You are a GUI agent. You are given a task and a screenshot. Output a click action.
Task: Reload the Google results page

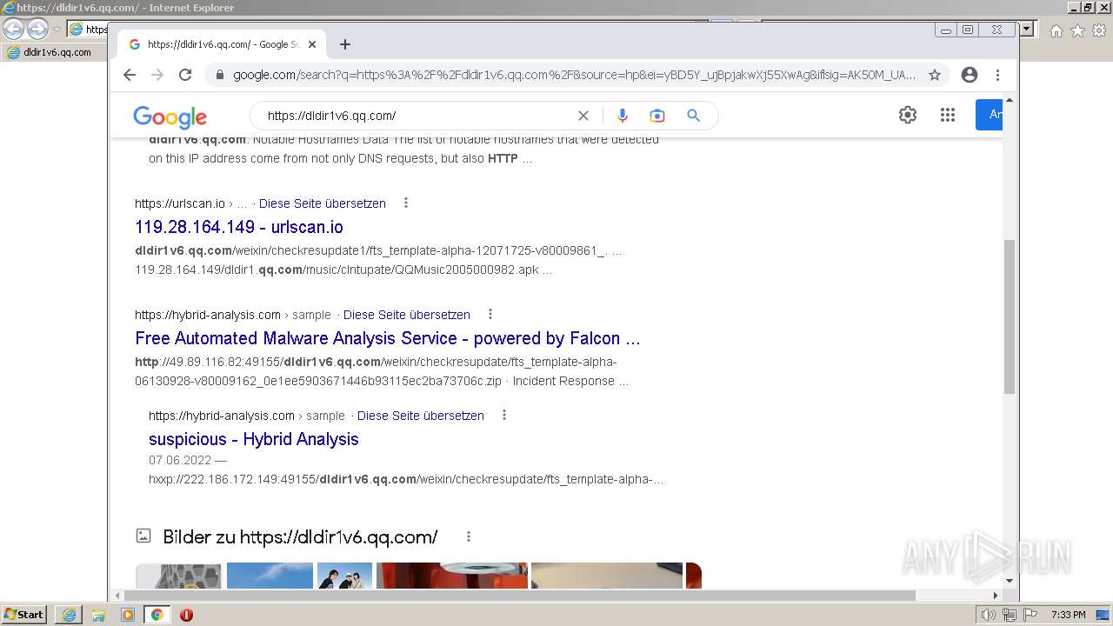pyautogui.click(x=185, y=75)
